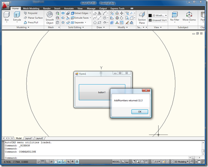Toggle Object Snap in status bar
Image resolution: width=208 pixels, height=167 pixels.
(x=56, y=161)
